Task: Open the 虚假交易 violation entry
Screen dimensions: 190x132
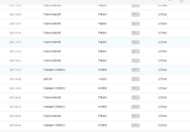Action: pyautogui.click(x=48, y=79)
